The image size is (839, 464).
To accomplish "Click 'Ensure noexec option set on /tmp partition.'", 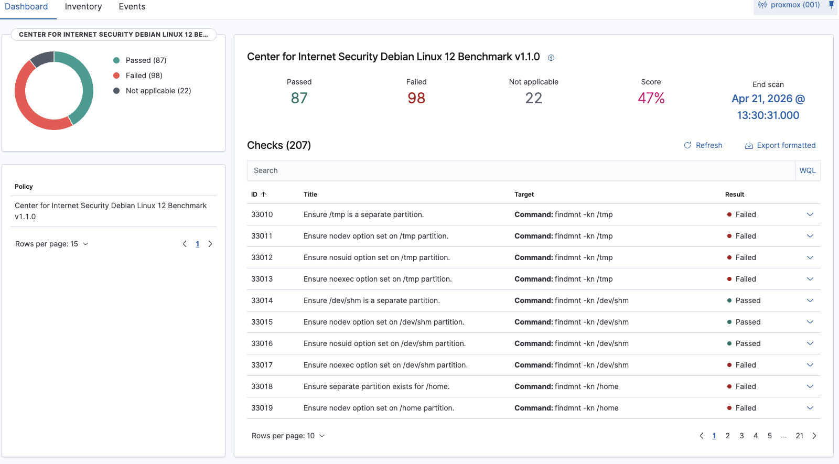I will [378, 279].
